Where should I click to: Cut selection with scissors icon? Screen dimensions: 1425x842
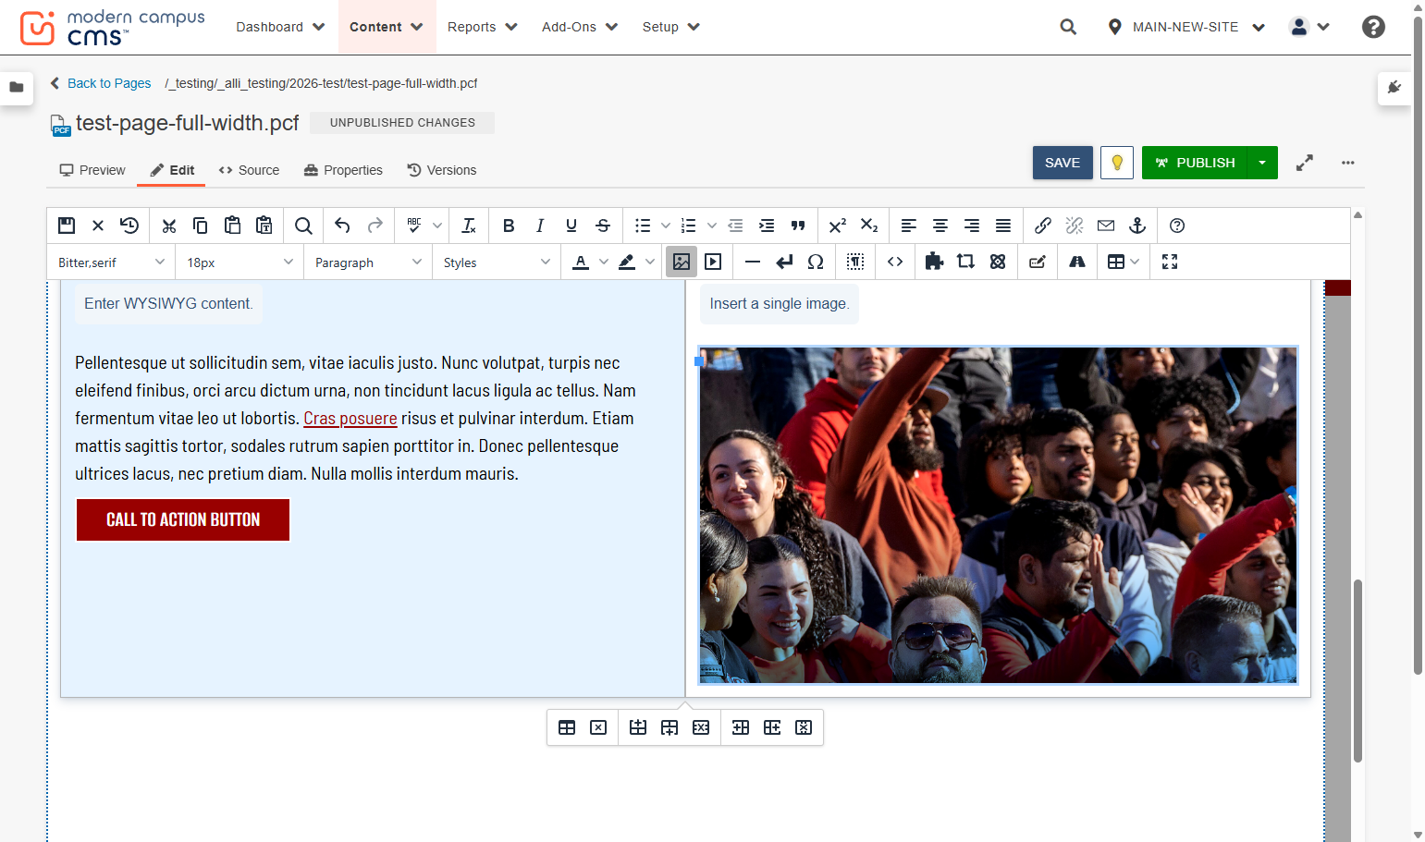coord(169,226)
